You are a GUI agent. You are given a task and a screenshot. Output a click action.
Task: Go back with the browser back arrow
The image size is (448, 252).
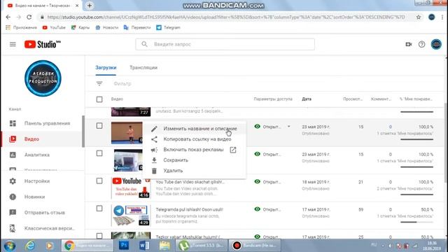pos(8,17)
